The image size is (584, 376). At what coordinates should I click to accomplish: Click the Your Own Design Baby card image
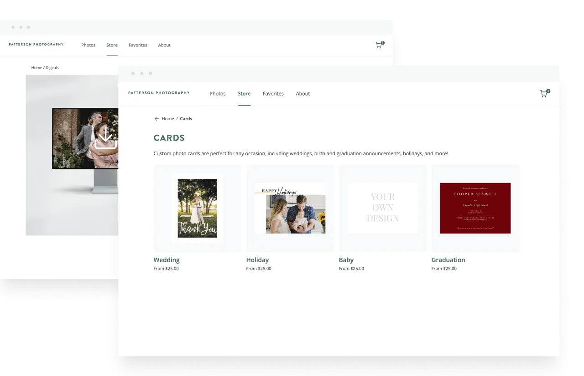(x=382, y=208)
